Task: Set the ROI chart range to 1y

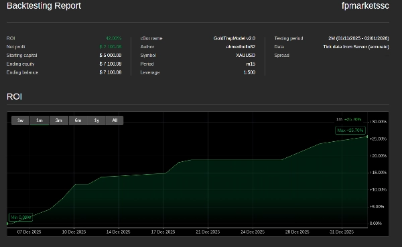Action: click(96, 120)
